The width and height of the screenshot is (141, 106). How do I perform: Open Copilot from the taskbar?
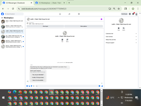pos(10,92)
